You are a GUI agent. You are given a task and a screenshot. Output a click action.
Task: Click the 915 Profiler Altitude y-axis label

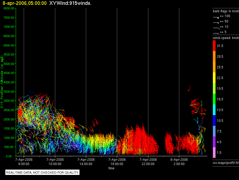click(2, 82)
